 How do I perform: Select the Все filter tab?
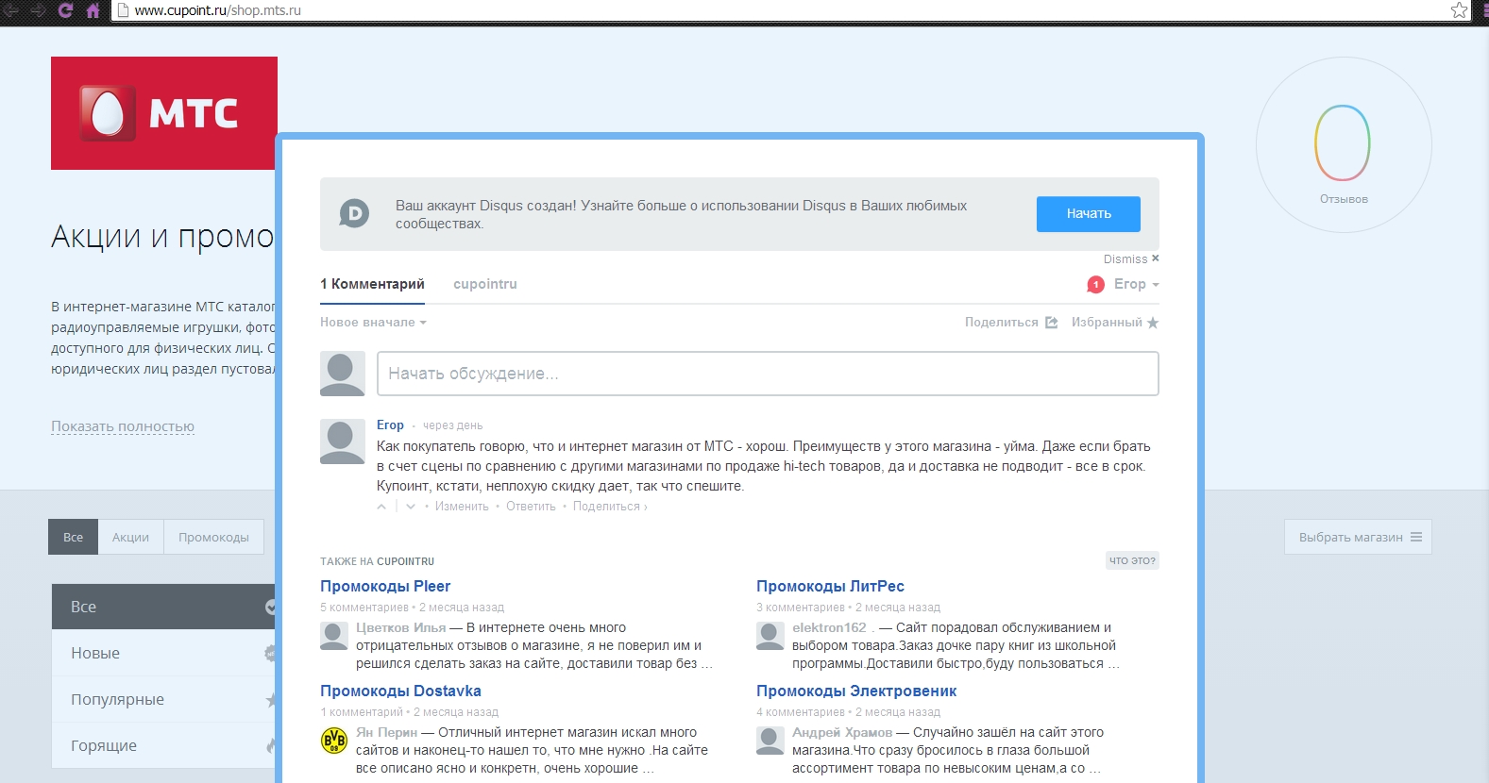pyautogui.click(x=74, y=537)
